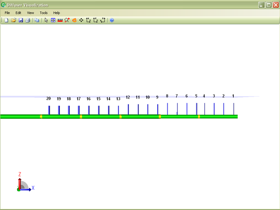The image size is (280, 210).
Task: Click the XZ axis orientation gizmo
Action: coord(26,182)
